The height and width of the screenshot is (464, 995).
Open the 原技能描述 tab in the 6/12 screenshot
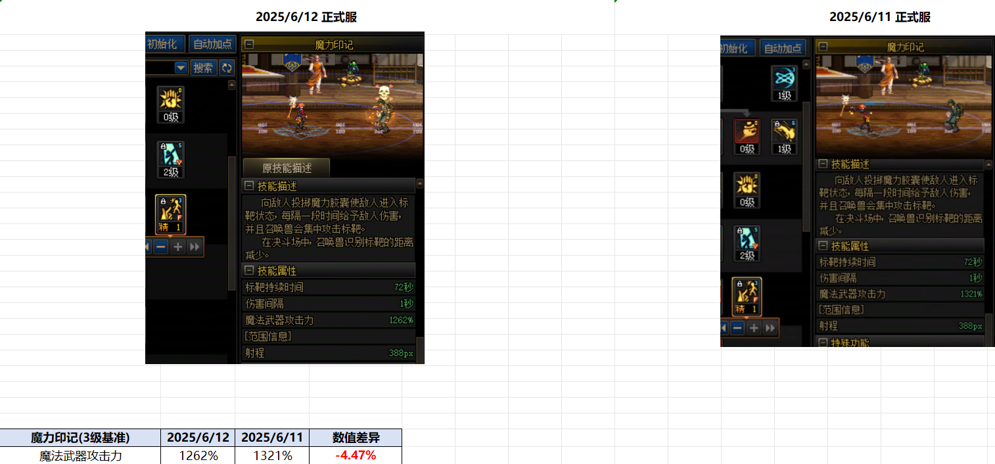287,168
